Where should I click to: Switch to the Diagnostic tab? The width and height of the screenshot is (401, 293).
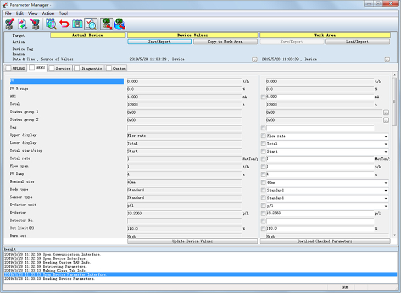tap(91, 69)
